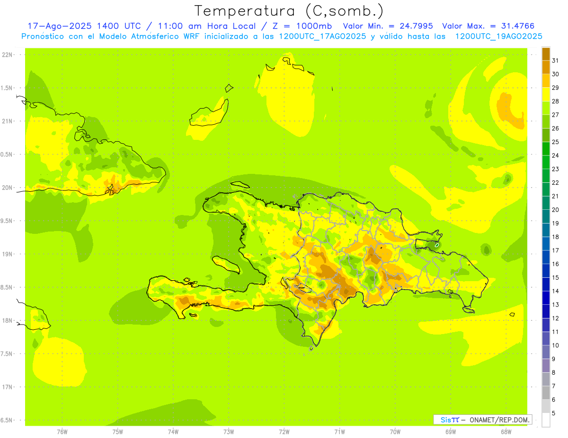The width and height of the screenshot is (568, 438).
Task: Pick the blue swatch between 15 and 16
Action: point(546,271)
